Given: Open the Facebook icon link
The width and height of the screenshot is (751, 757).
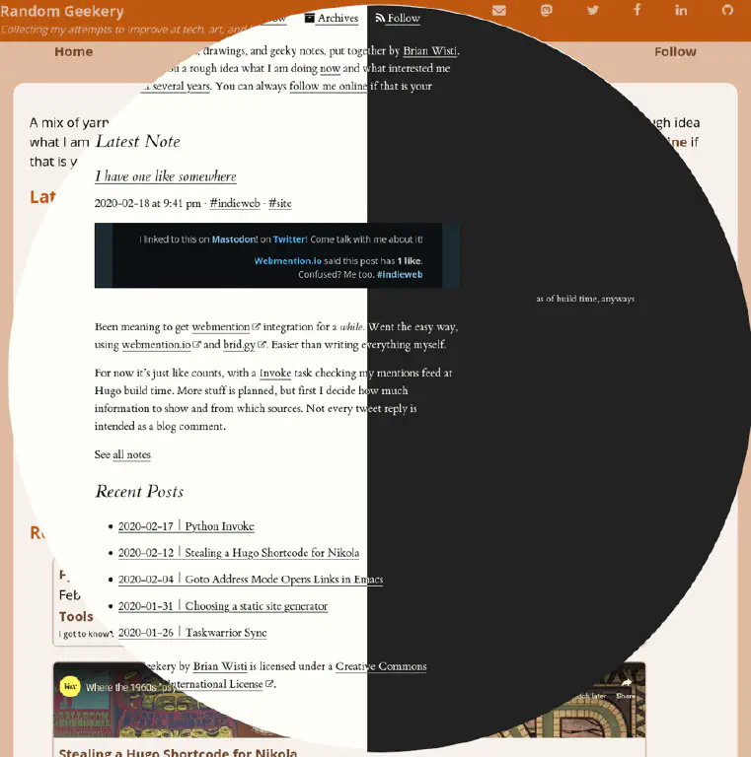Looking at the screenshot, I should [x=637, y=10].
